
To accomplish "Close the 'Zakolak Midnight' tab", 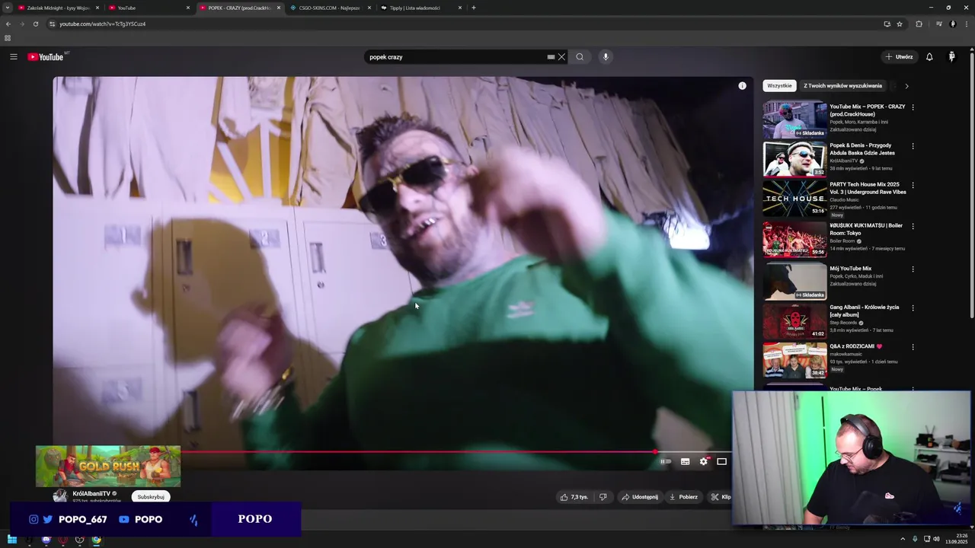I will (97, 8).
